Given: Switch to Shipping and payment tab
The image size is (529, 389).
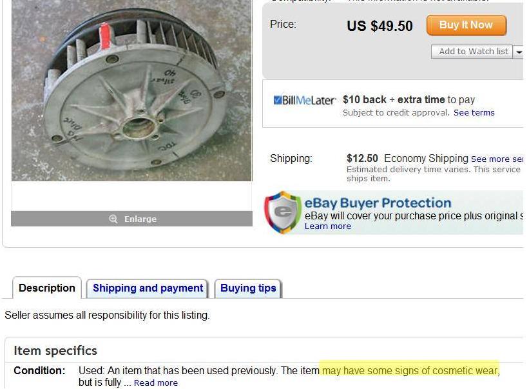Looking at the screenshot, I should pyautogui.click(x=148, y=288).
